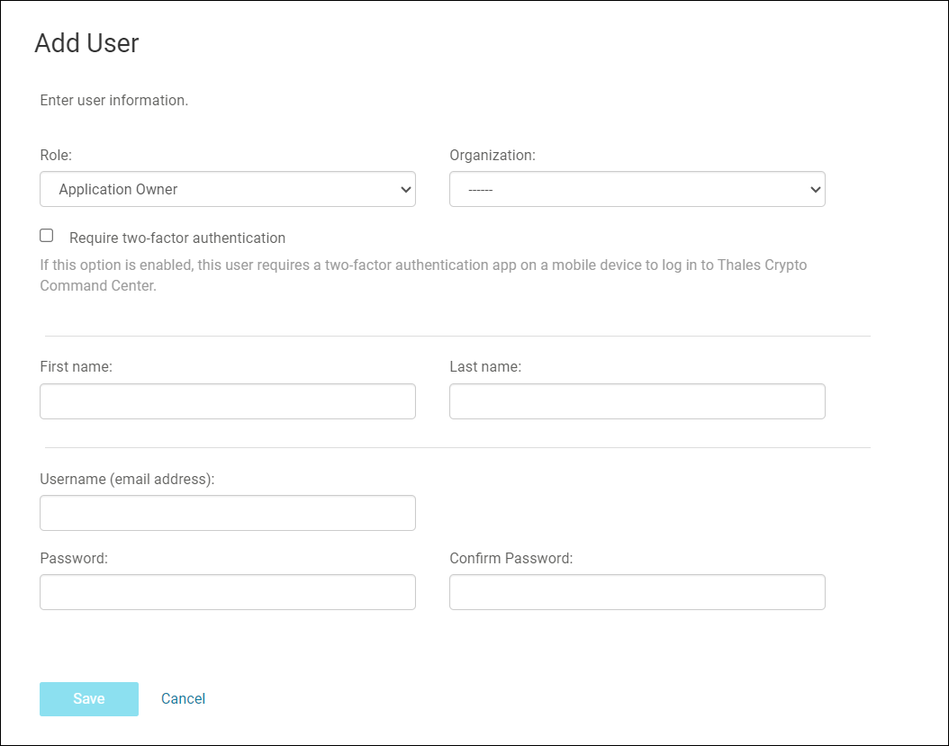The height and width of the screenshot is (746, 949).
Task: Click the 'Organization:' label above the dropdown
Action: click(492, 155)
